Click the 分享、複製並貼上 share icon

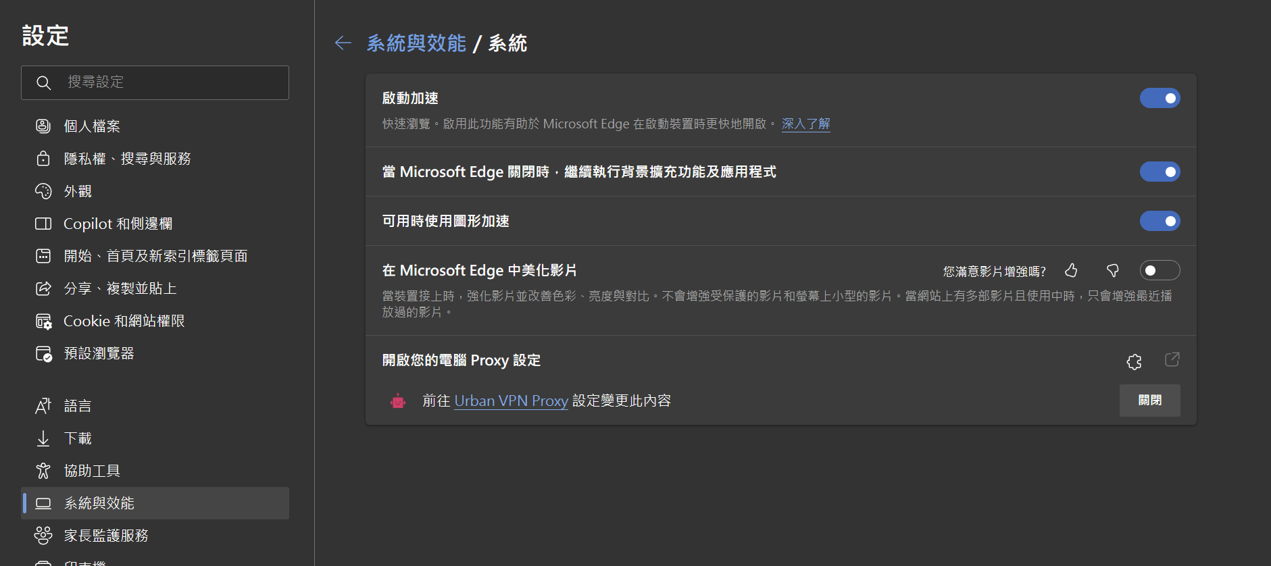[43, 288]
